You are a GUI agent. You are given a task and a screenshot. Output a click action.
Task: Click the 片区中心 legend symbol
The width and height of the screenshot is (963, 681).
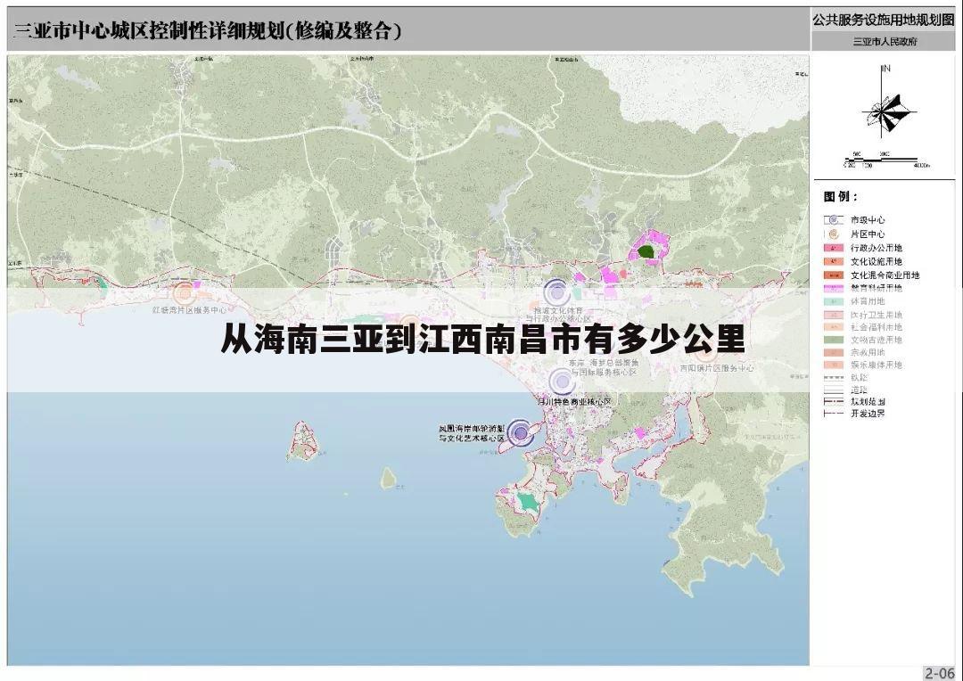pyautogui.click(x=834, y=234)
